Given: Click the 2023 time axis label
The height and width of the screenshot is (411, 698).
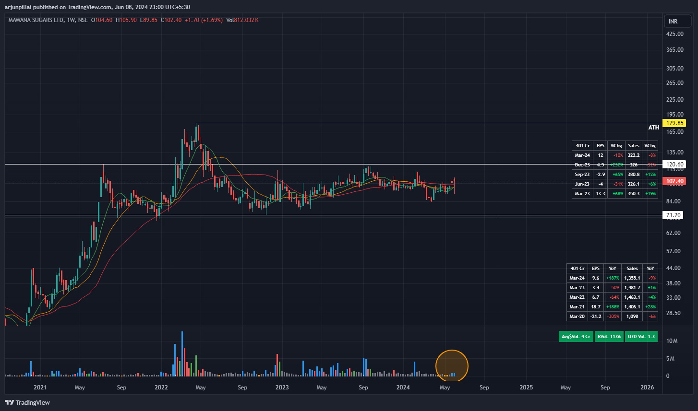Looking at the screenshot, I should [282, 387].
